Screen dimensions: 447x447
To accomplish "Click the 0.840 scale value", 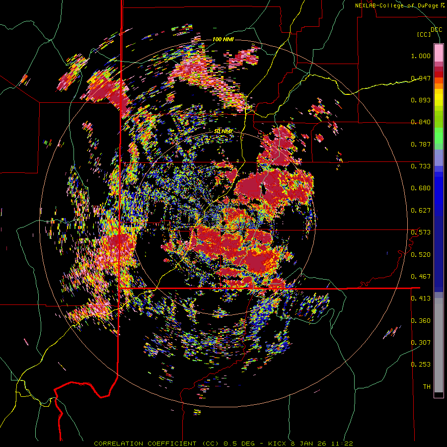I will click(x=421, y=122).
